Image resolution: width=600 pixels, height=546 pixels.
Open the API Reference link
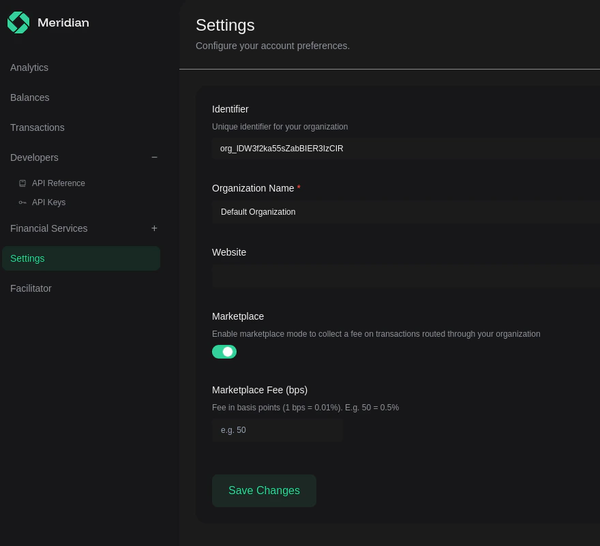58,183
